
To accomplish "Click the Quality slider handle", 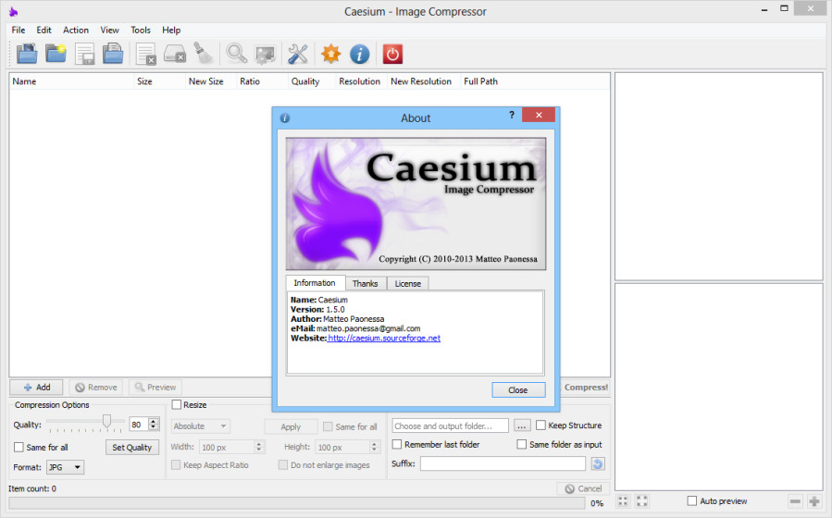I will [x=106, y=422].
